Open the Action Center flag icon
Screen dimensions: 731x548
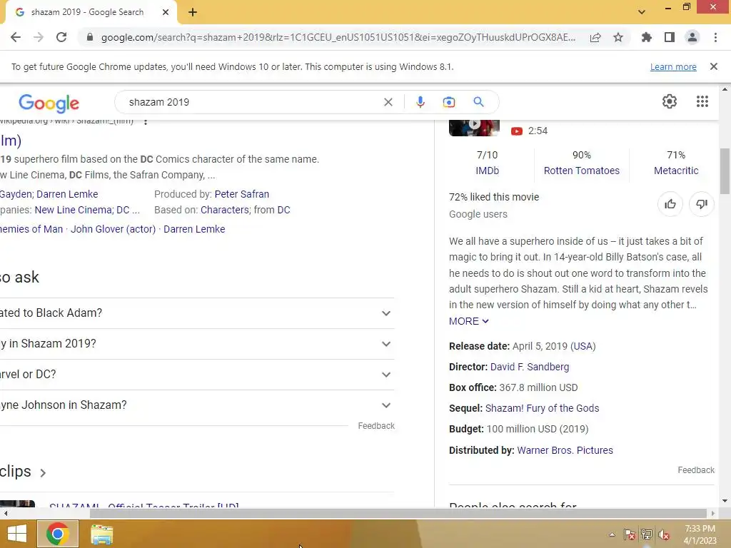tap(630, 534)
